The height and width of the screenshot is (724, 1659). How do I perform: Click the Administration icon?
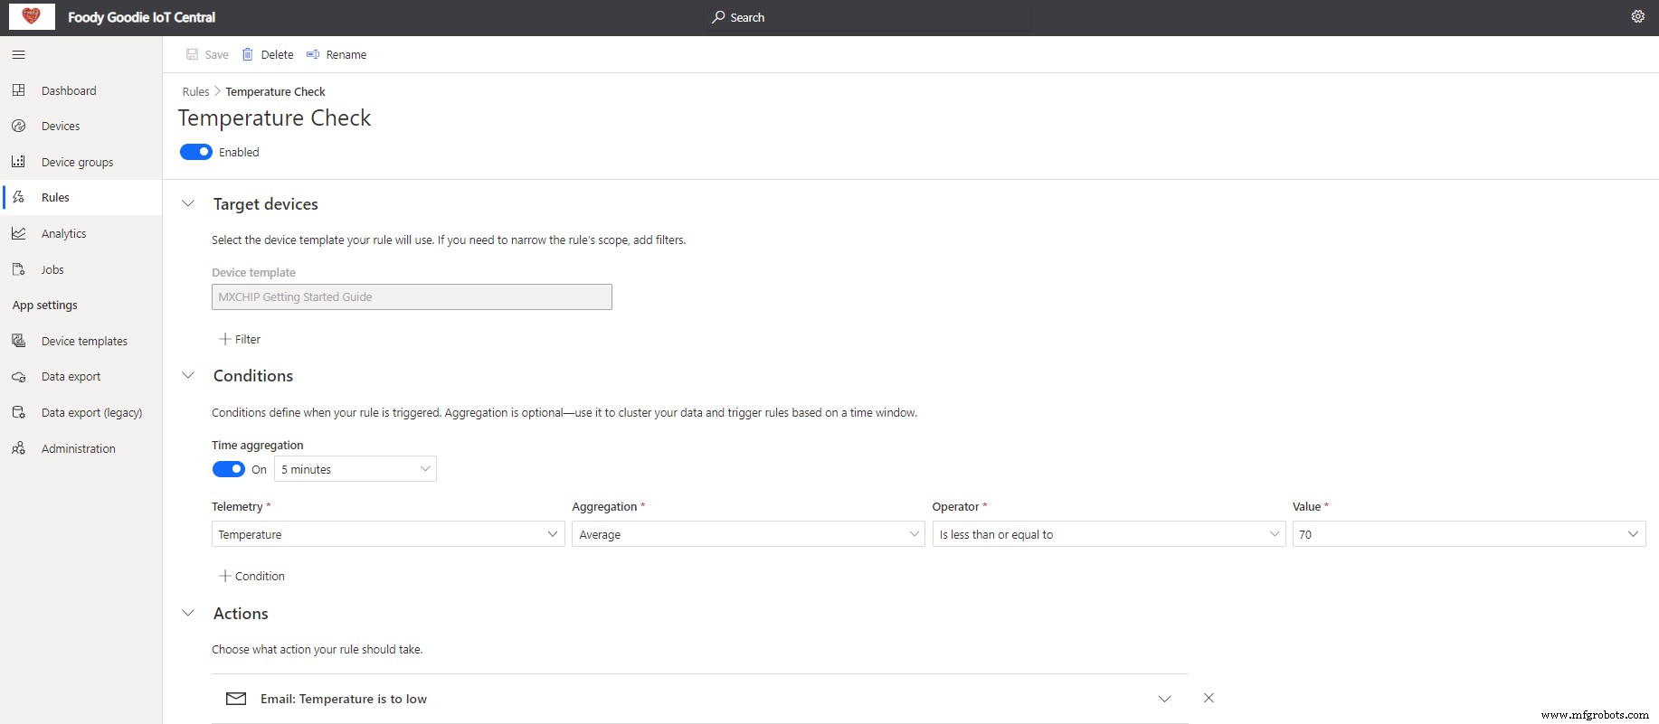(x=18, y=448)
